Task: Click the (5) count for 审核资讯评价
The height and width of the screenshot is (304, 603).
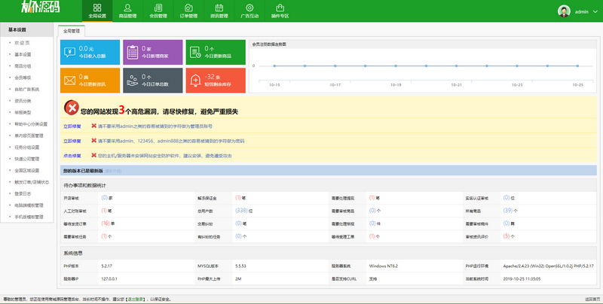Action: coord(507,236)
